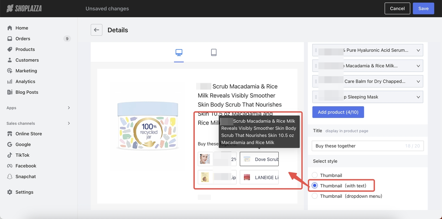The width and height of the screenshot is (442, 219).
Task: Go back using the arrow button
Action: pyautogui.click(x=96, y=30)
